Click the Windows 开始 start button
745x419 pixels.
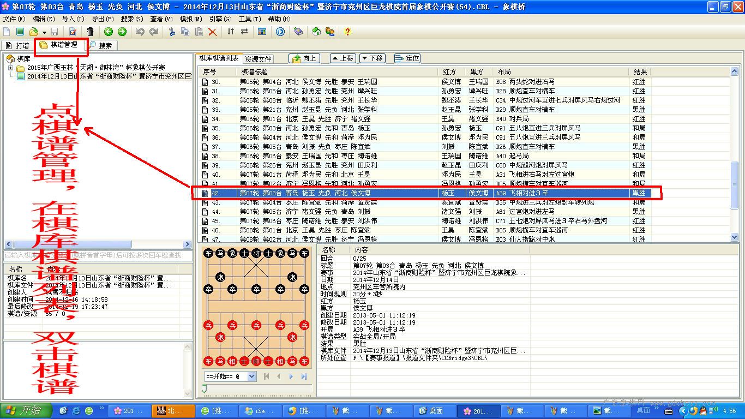[26, 411]
